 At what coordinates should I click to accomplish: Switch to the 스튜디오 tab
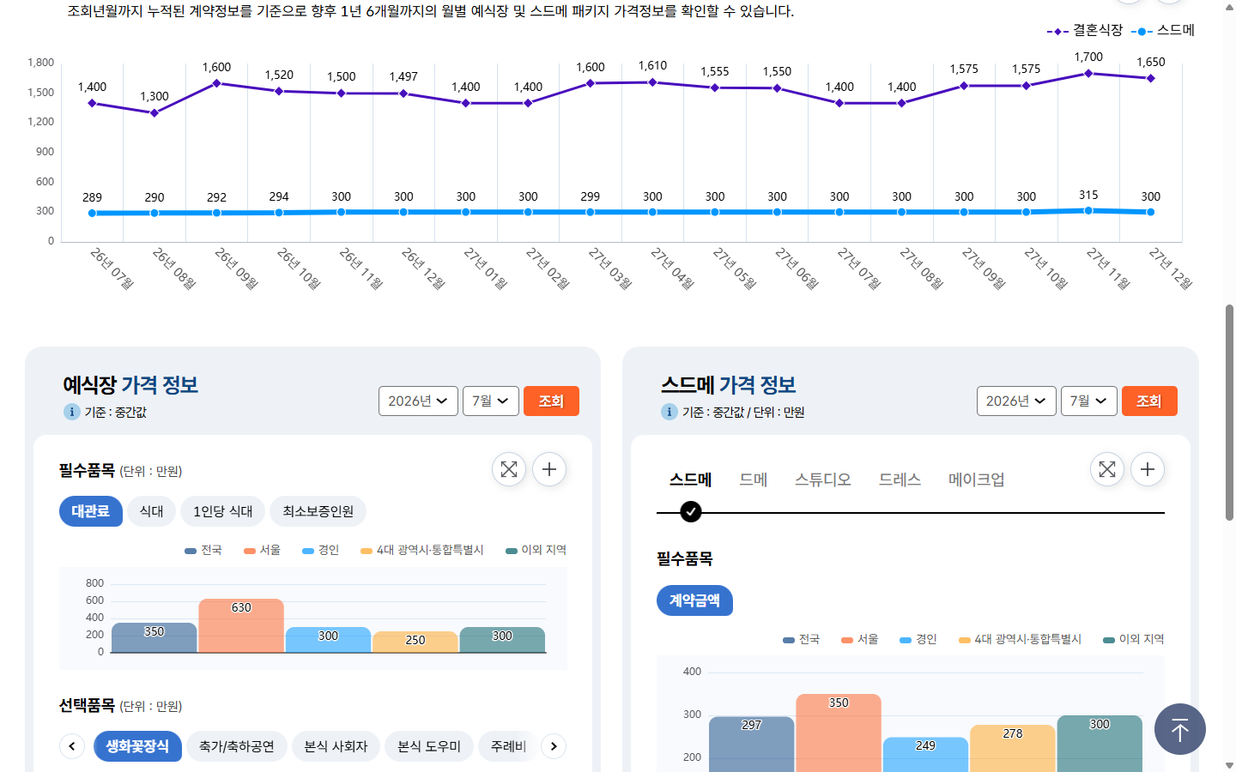822,479
